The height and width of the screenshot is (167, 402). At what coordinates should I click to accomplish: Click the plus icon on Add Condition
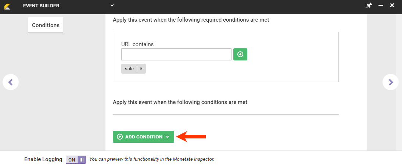tap(119, 137)
